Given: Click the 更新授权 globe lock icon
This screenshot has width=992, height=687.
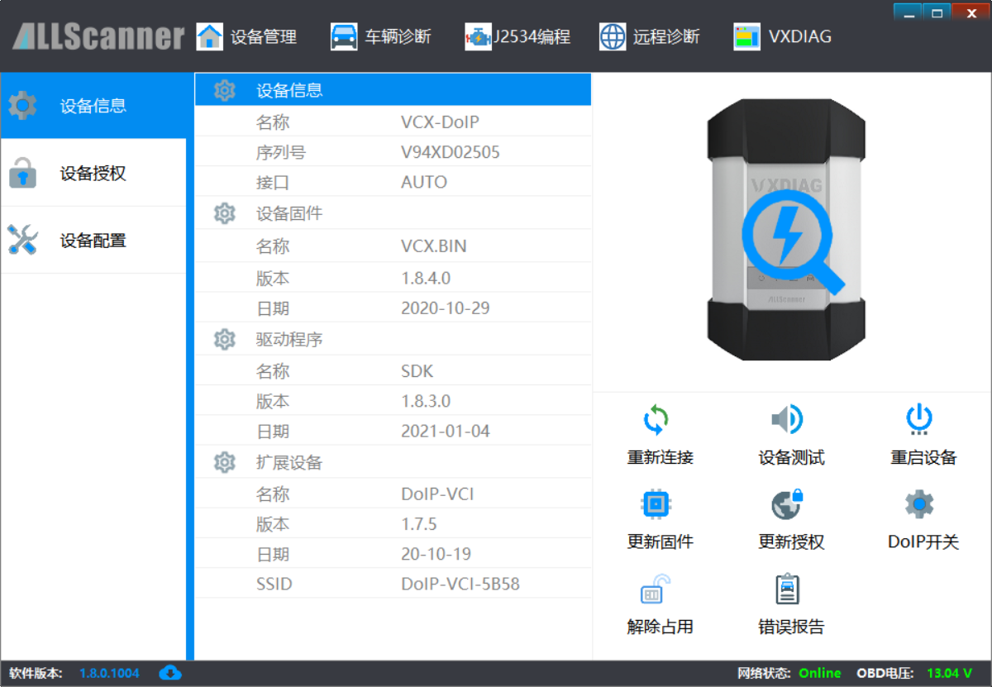Looking at the screenshot, I should coord(787,503).
